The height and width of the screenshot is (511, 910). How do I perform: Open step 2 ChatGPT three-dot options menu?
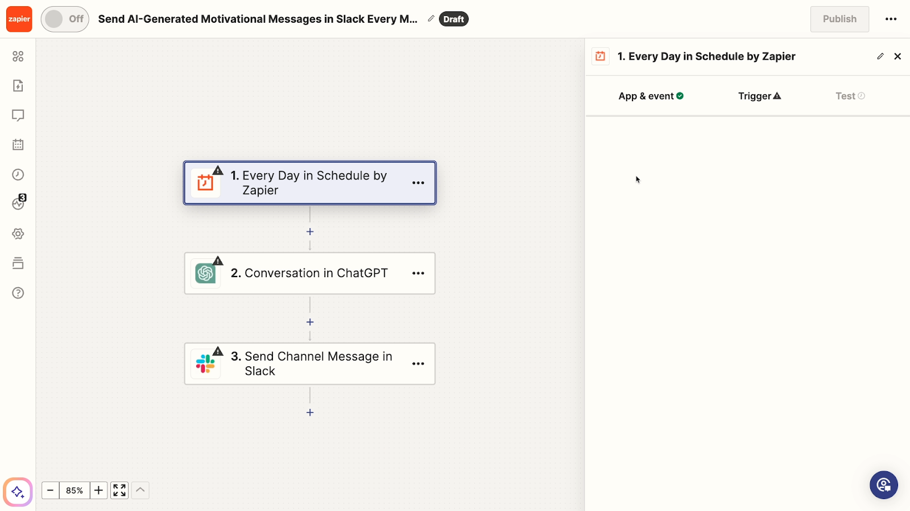coord(418,273)
